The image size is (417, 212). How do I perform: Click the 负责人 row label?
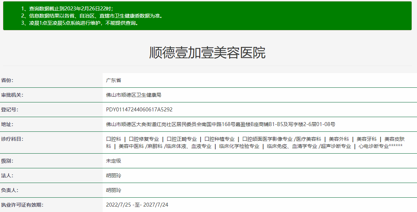pyautogui.click(x=9, y=190)
